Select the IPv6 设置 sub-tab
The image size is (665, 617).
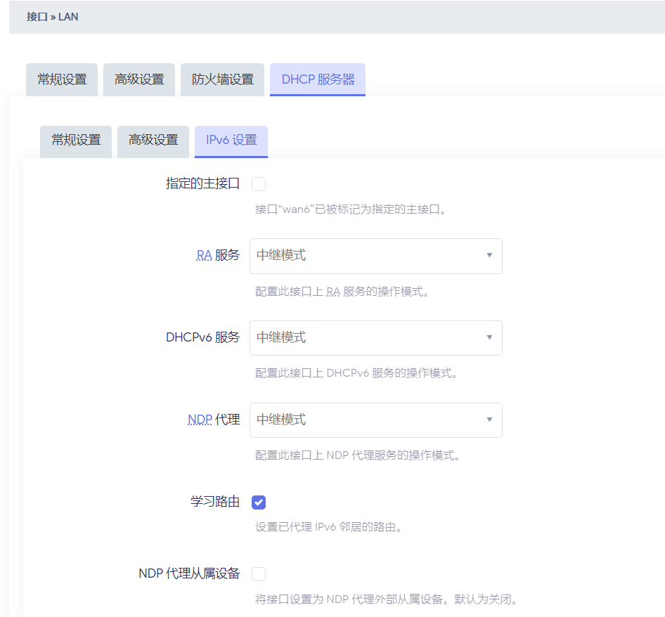231,140
